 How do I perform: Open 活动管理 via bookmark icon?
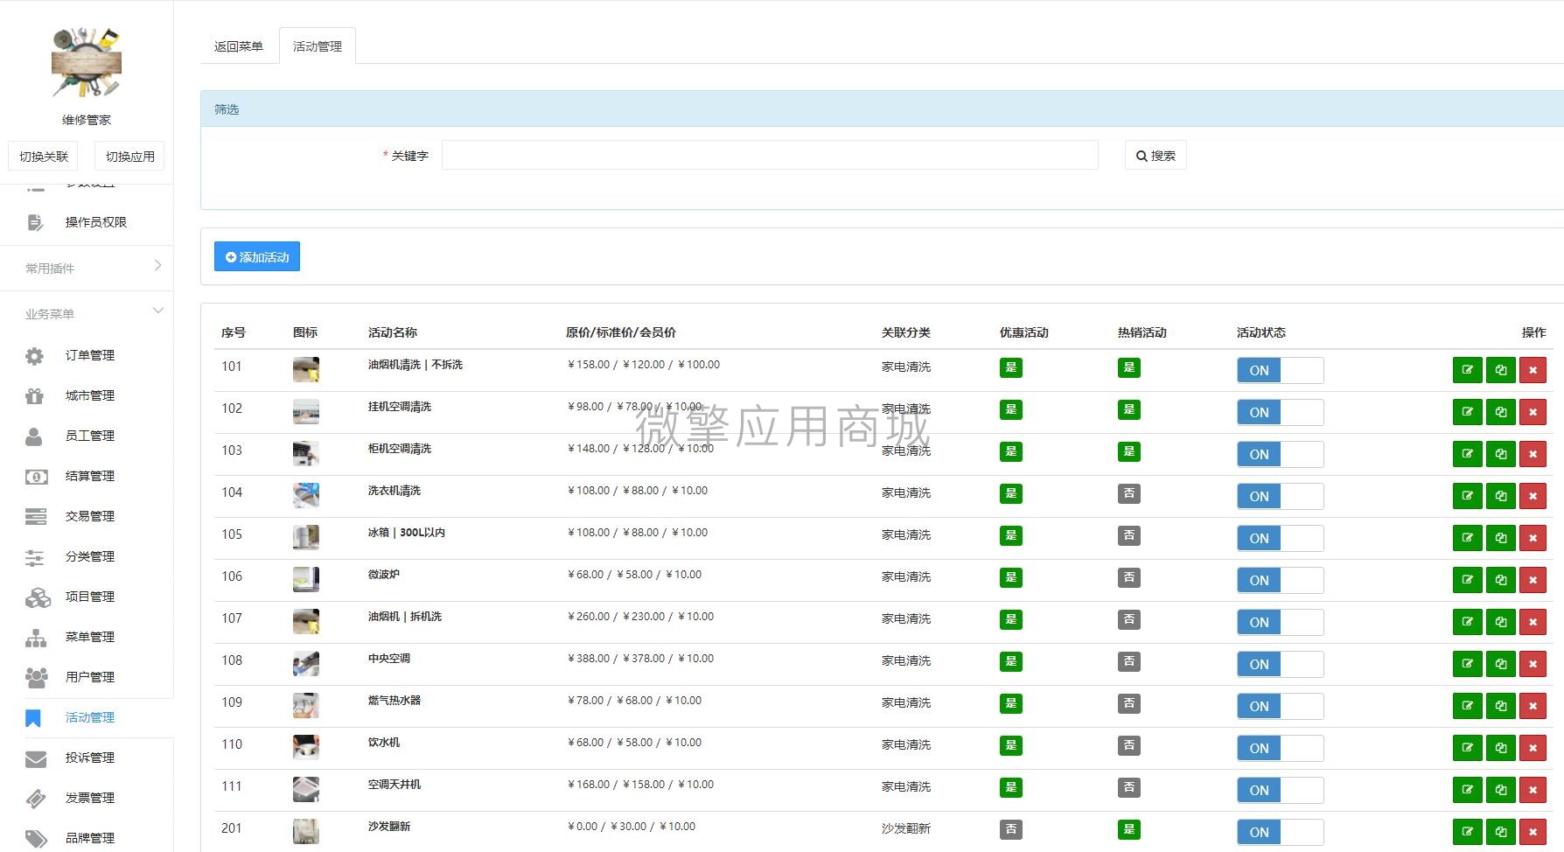tap(33, 718)
